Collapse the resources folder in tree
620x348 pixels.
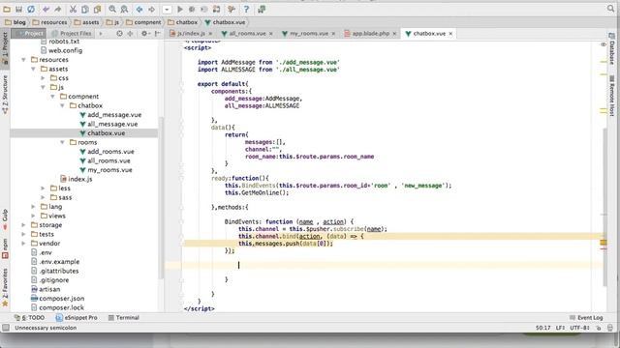[23, 60]
